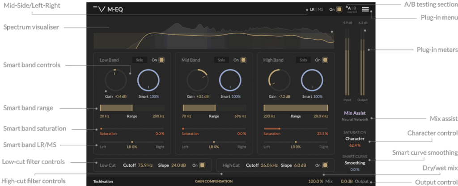This screenshot has height=186, width=458.
Task: Select B state in A/B section
Action: coord(355,8)
